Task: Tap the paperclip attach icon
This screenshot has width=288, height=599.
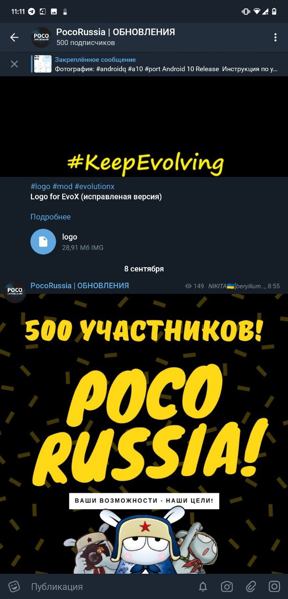Action: (x=251, y=586)
